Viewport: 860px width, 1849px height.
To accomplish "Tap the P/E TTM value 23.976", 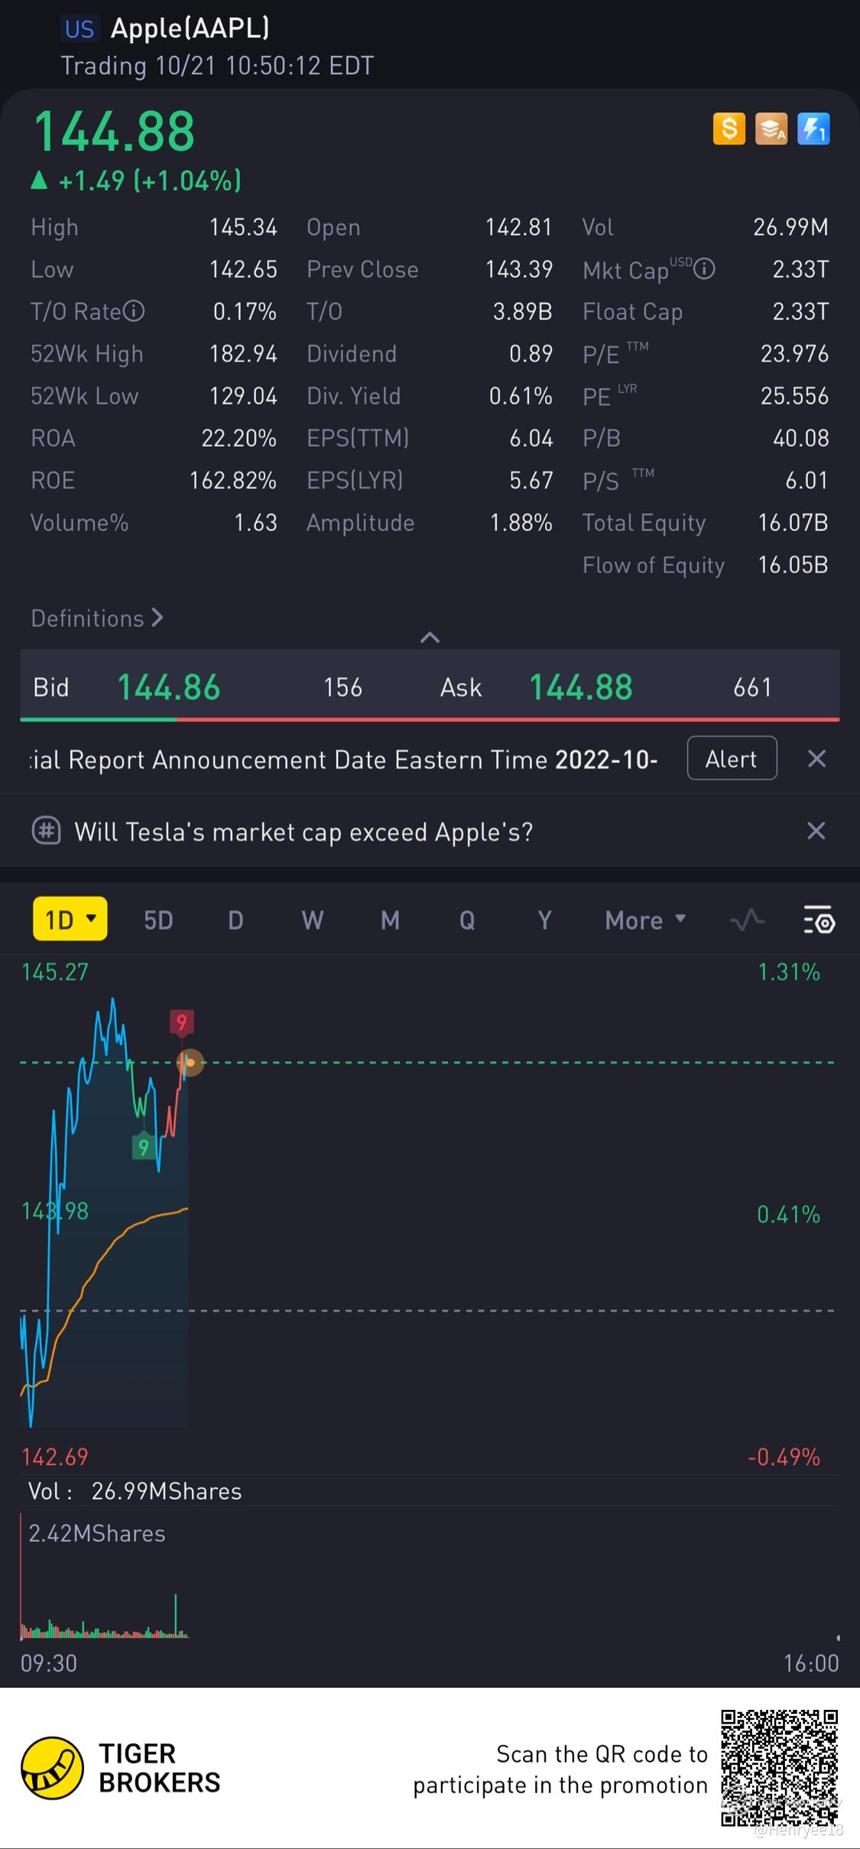I will pos(794,353).
